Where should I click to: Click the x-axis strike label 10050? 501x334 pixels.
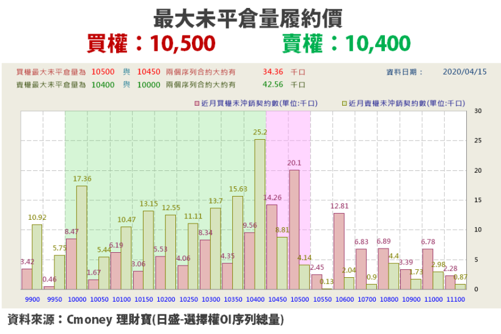[100, 300]
